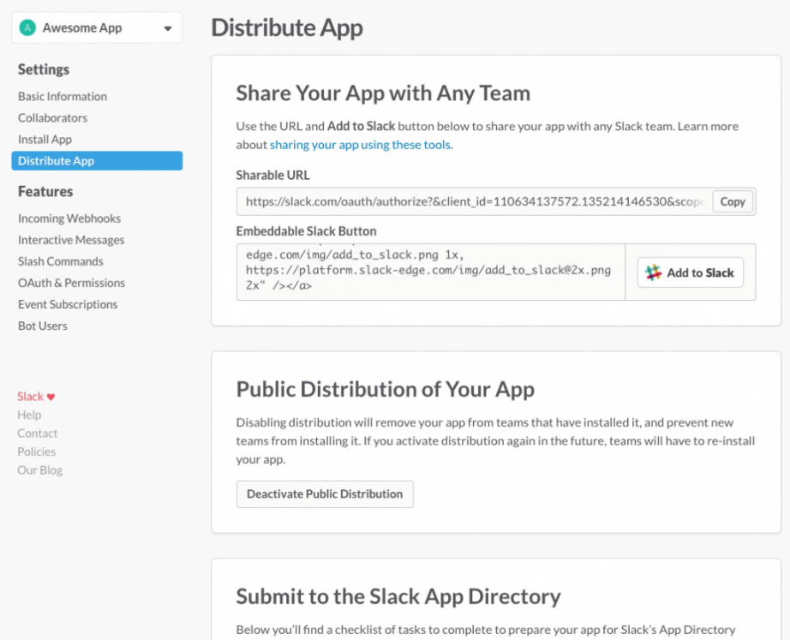The height and width of the screenshot is (640, 790).
Task: Navigate to Interactive Messages
Action: point(71,240)
